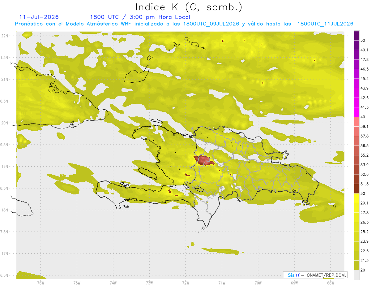The image size is (371, 287).
Task: Click the legend value "39.1"
Action: [x=365, y=126]
